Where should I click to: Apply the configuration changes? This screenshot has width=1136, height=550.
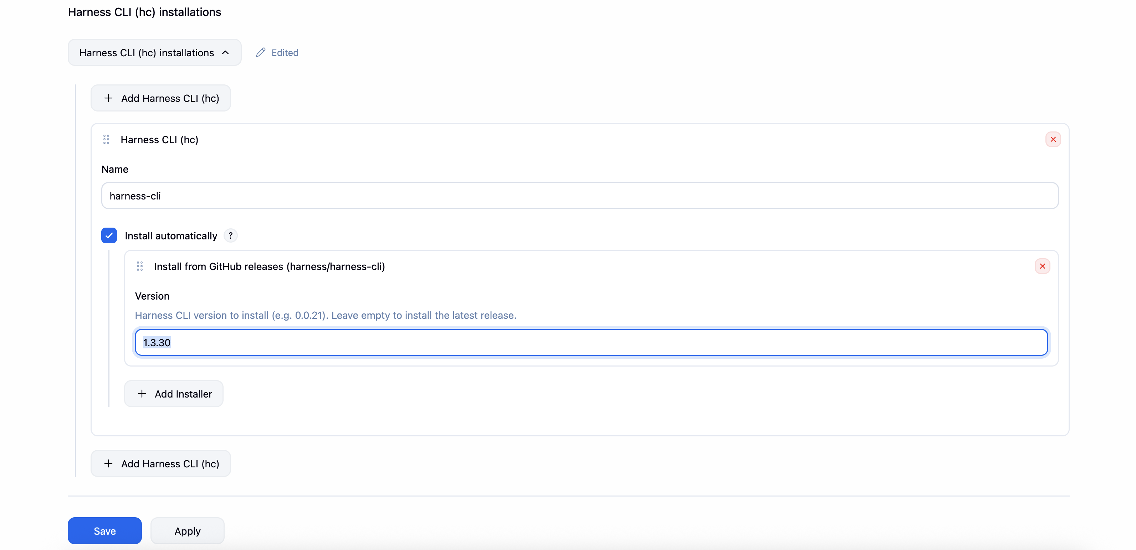tap(188, 531)
